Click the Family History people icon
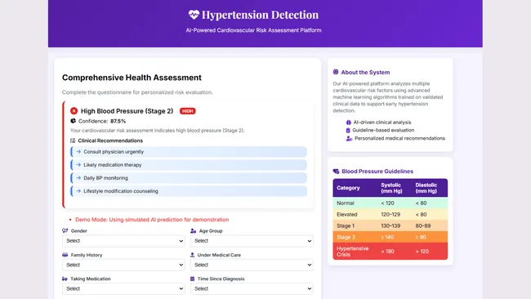 pyautogui.click(x=65, y=255)
